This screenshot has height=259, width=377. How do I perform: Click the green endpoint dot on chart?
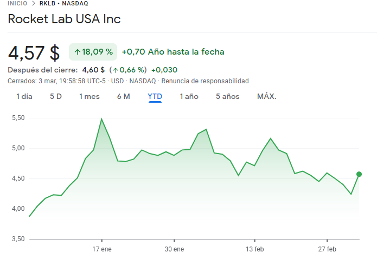click(x=359, y=174)
